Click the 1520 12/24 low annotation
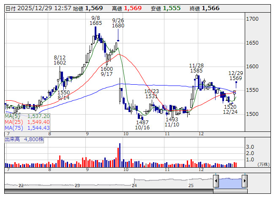 point(230,109)
